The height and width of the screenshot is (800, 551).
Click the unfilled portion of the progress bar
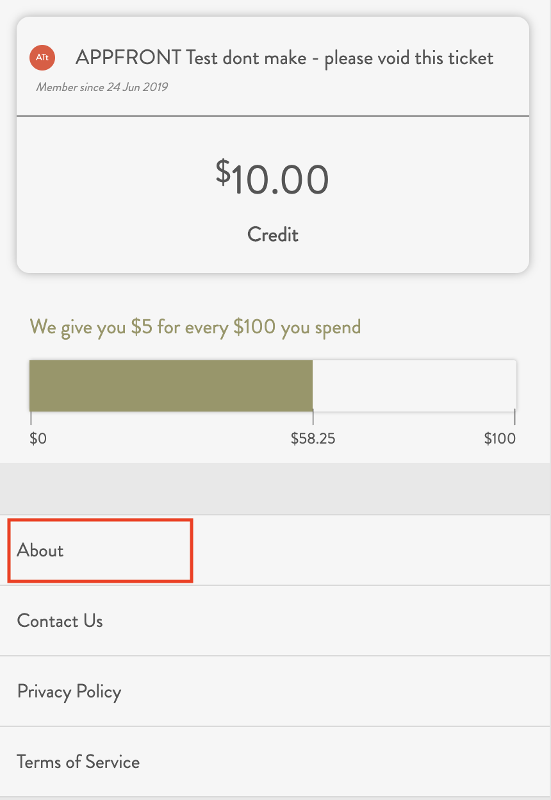point(415,386)
